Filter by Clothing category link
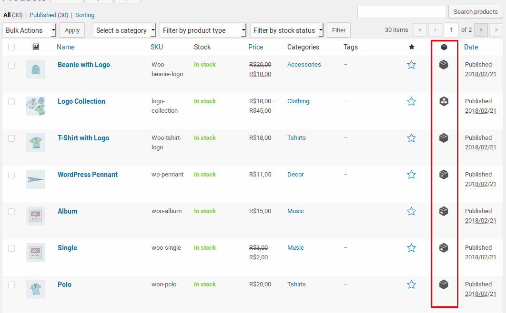506x313 pixels. tap(298, 101)
